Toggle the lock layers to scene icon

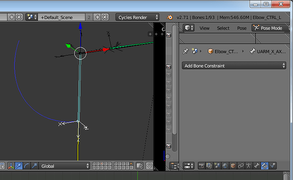pos(140,166)
